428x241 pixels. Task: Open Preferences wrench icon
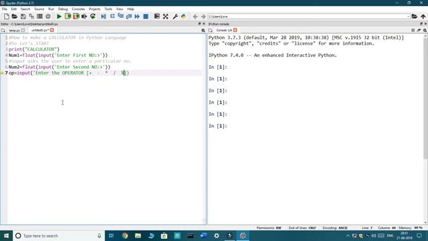pyautogui.click(x=175, y=16)
